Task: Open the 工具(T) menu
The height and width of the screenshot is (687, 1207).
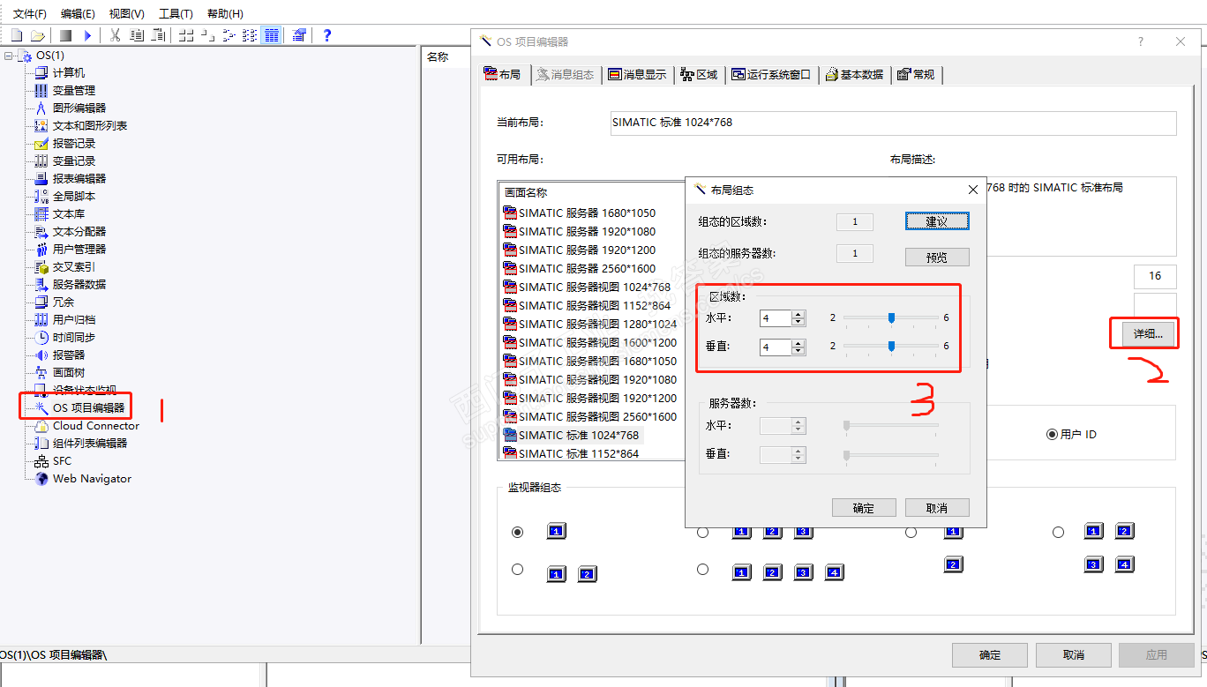Action: click(x=176, y=14)
